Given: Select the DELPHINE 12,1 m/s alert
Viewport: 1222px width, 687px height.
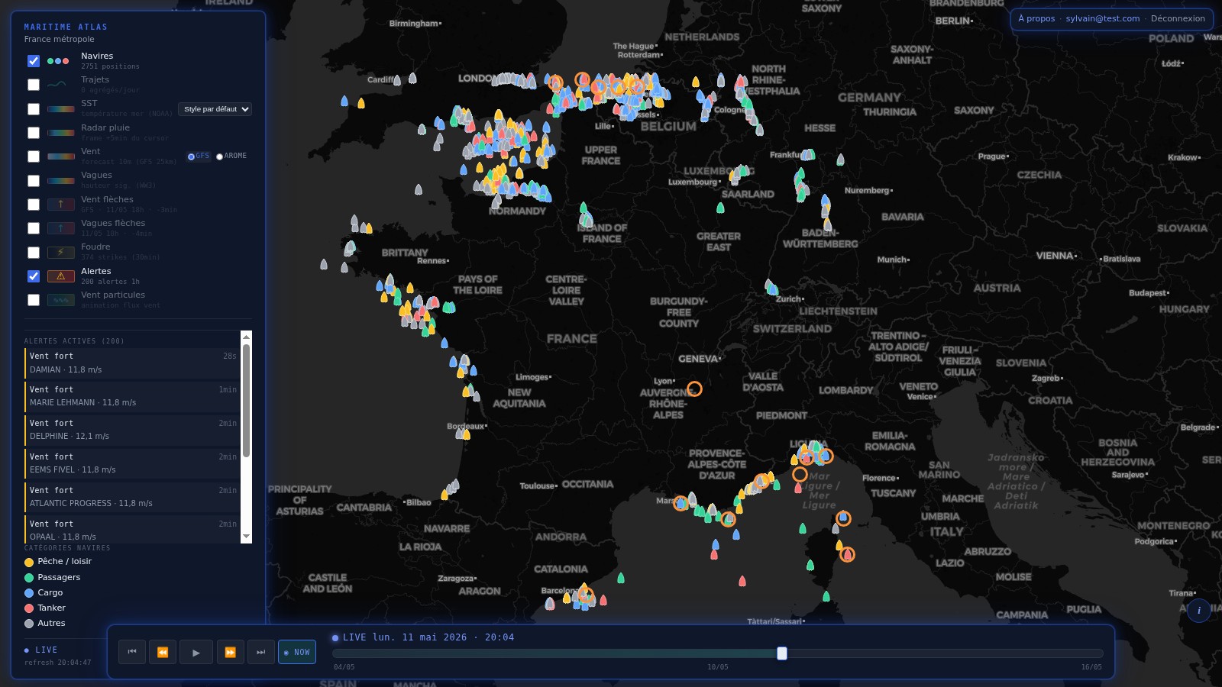Looking at the screenshot, I should coord(132,430).
